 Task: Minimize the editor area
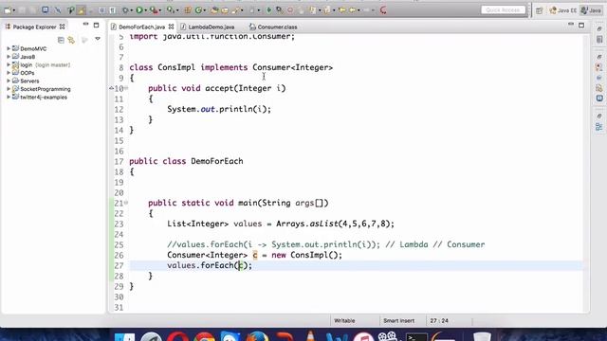(x=571, y=25)
